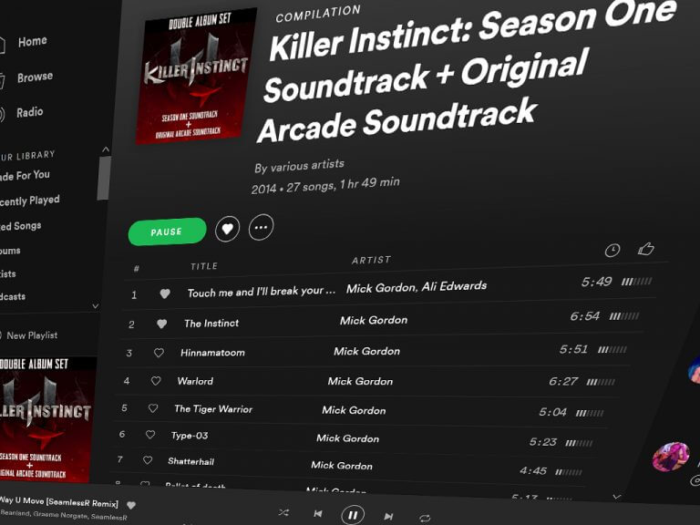
Task: Click the sidebar scrollbar thumb
Action: point(104,178)
